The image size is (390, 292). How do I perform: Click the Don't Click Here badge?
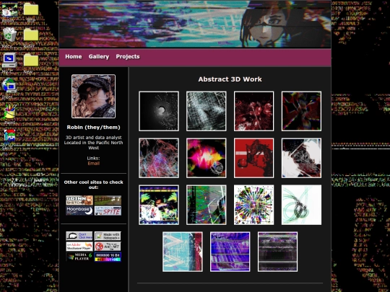point(79,236)
